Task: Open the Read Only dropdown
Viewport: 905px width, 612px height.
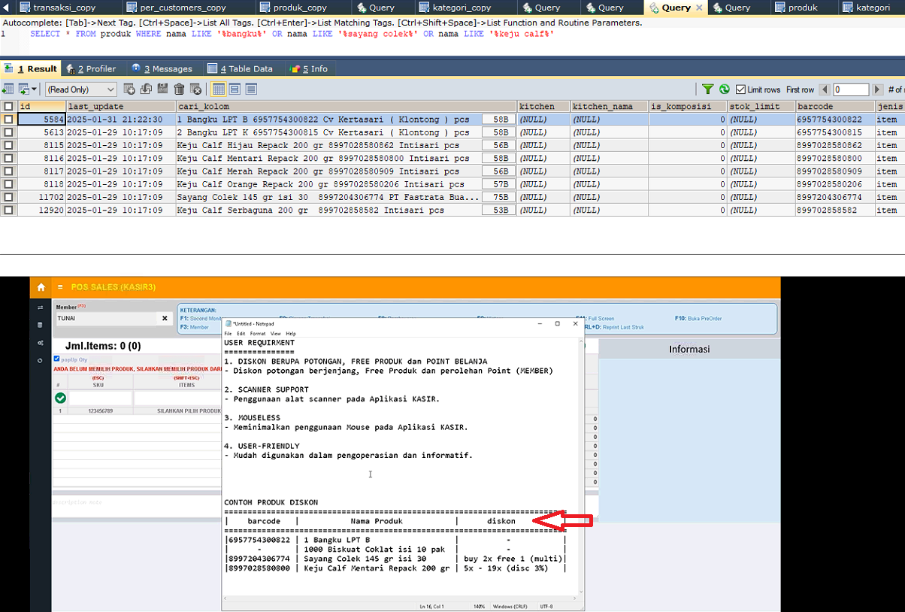Action: (x=80, y=89)
